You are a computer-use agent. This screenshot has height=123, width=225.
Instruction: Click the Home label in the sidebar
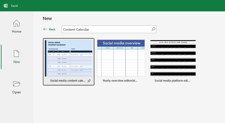point(17,32)
